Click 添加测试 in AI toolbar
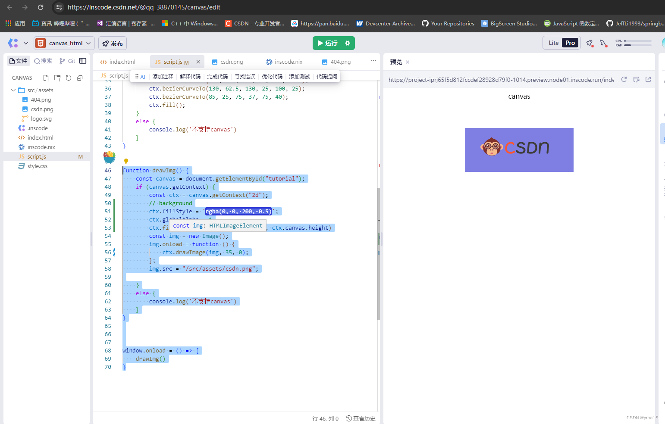Screen dimensions: 665x424 [299, 76]
